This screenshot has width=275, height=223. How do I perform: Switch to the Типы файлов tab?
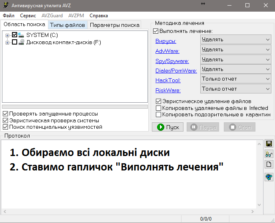click(x=68, y=25)
